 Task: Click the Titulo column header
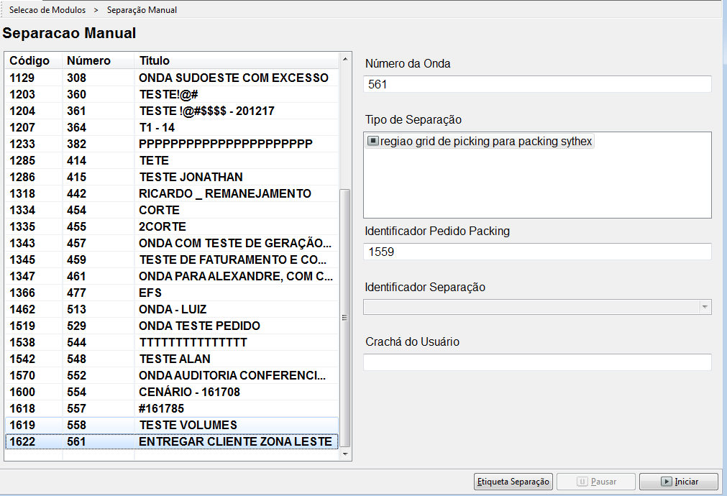(155, 60)
